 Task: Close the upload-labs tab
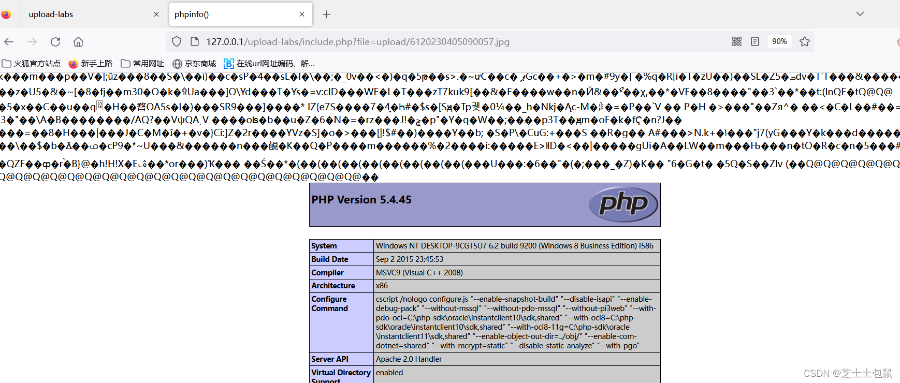[156, 14]
